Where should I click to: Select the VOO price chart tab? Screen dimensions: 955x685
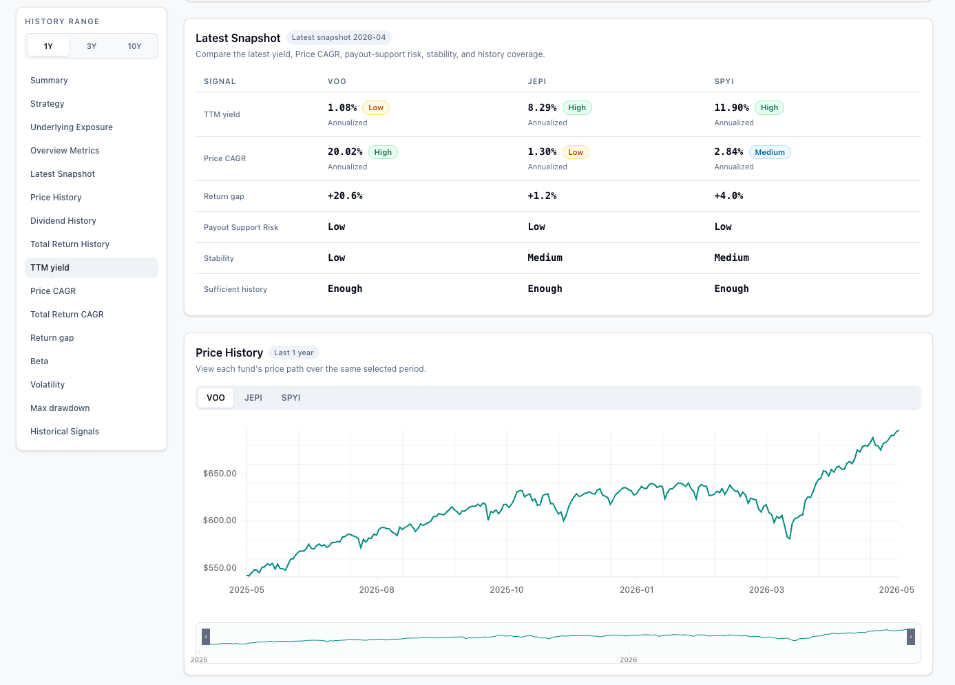[216, 398]
